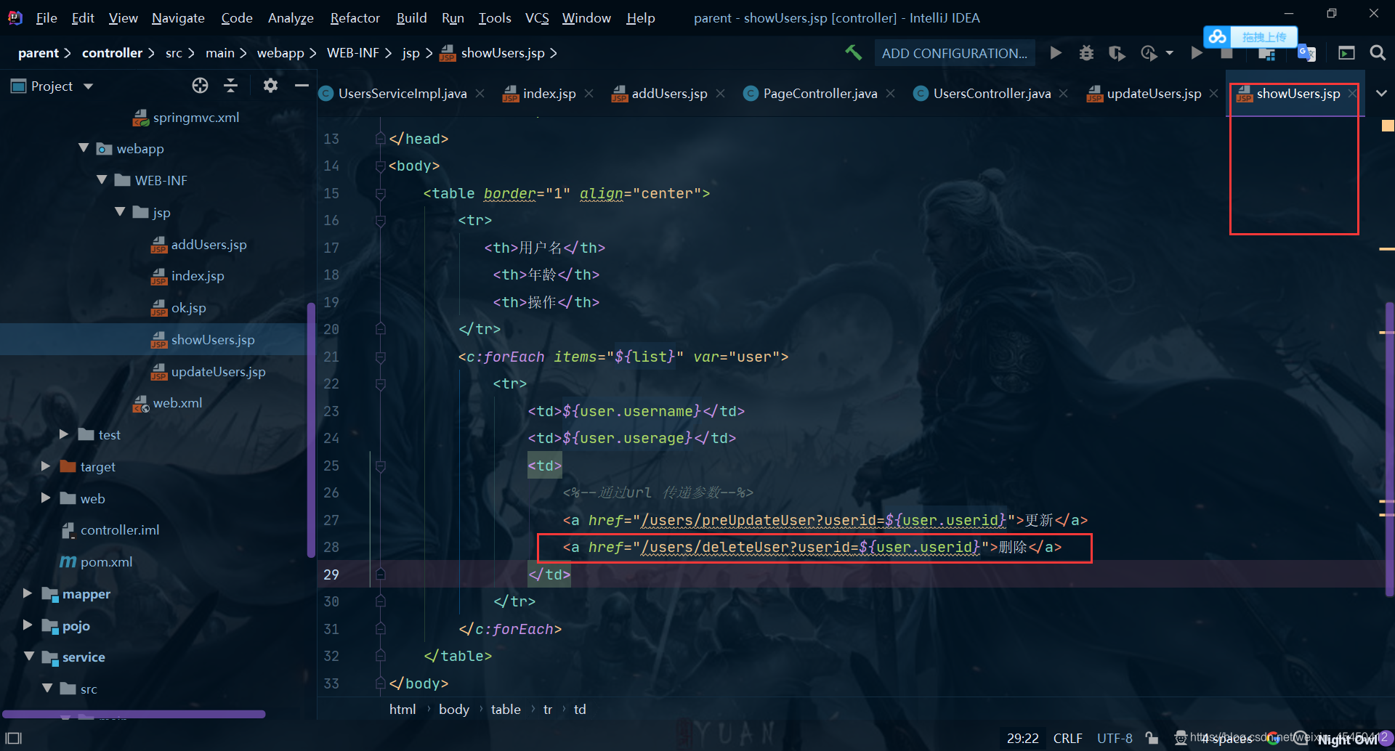1395x751 pixels.
Task: Select ok.jsp in project tree
Action: pos(188,308)
